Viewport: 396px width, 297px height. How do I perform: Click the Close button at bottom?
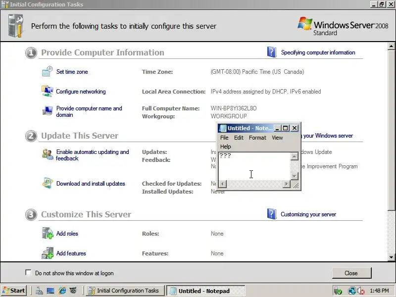[x=351, y=273]
